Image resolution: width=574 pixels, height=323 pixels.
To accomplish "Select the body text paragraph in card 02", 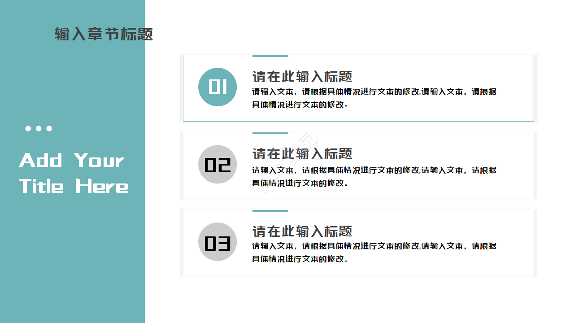I will pos(374,176).
